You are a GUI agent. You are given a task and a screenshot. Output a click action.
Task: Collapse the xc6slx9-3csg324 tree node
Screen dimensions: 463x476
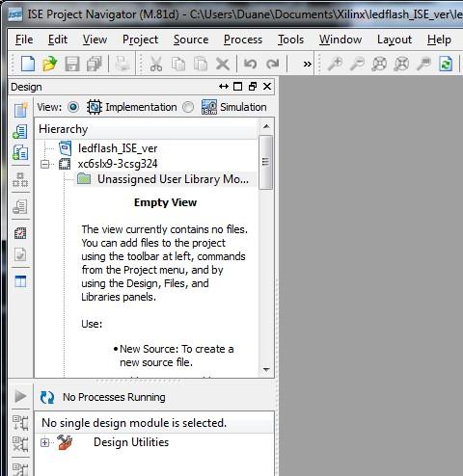[x=45, y=164]
